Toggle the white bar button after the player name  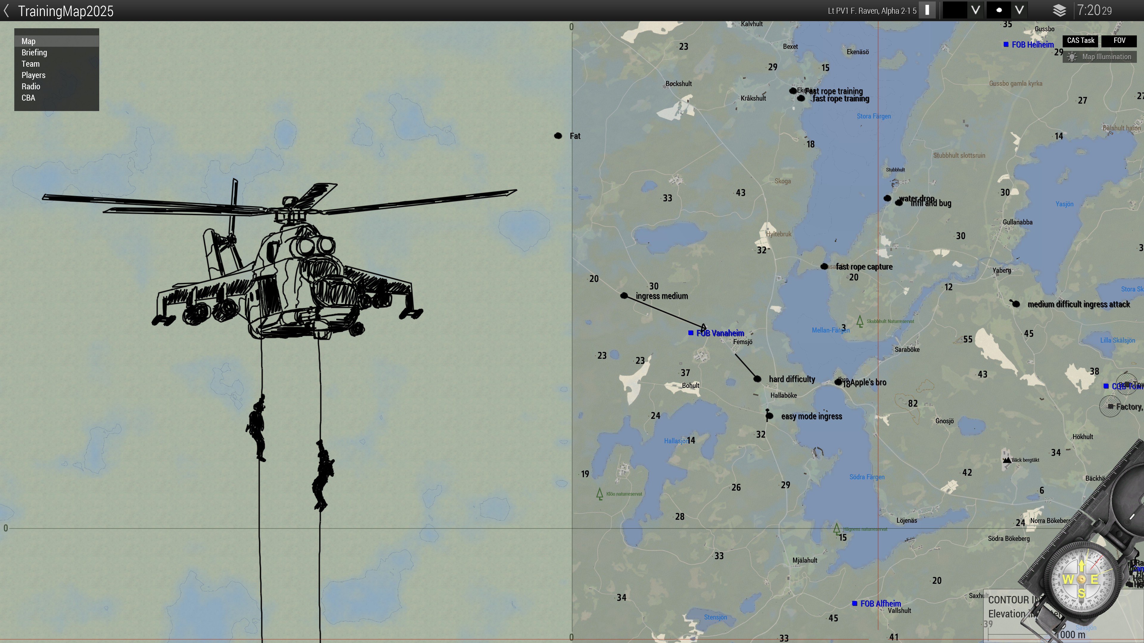click(x=927, y=10)
